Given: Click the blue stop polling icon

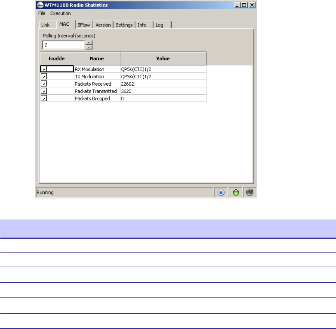Looking at the screenshot, I should point(221,192).
